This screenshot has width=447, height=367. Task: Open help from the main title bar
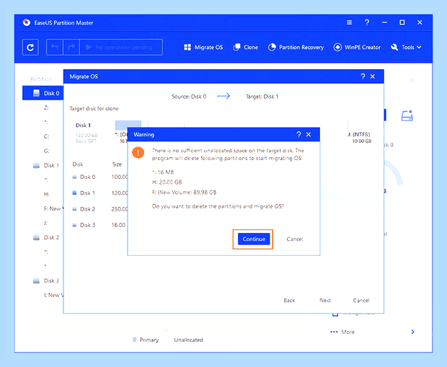pyautogui.click(x=367, y=22)
